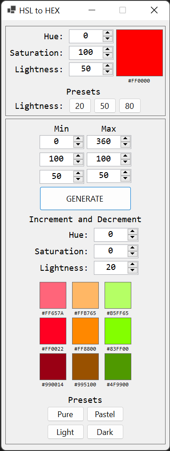This screenshot has height=451, width=170.
Task: Click the HSL to HEX app icon
Action: coord(12,10)
